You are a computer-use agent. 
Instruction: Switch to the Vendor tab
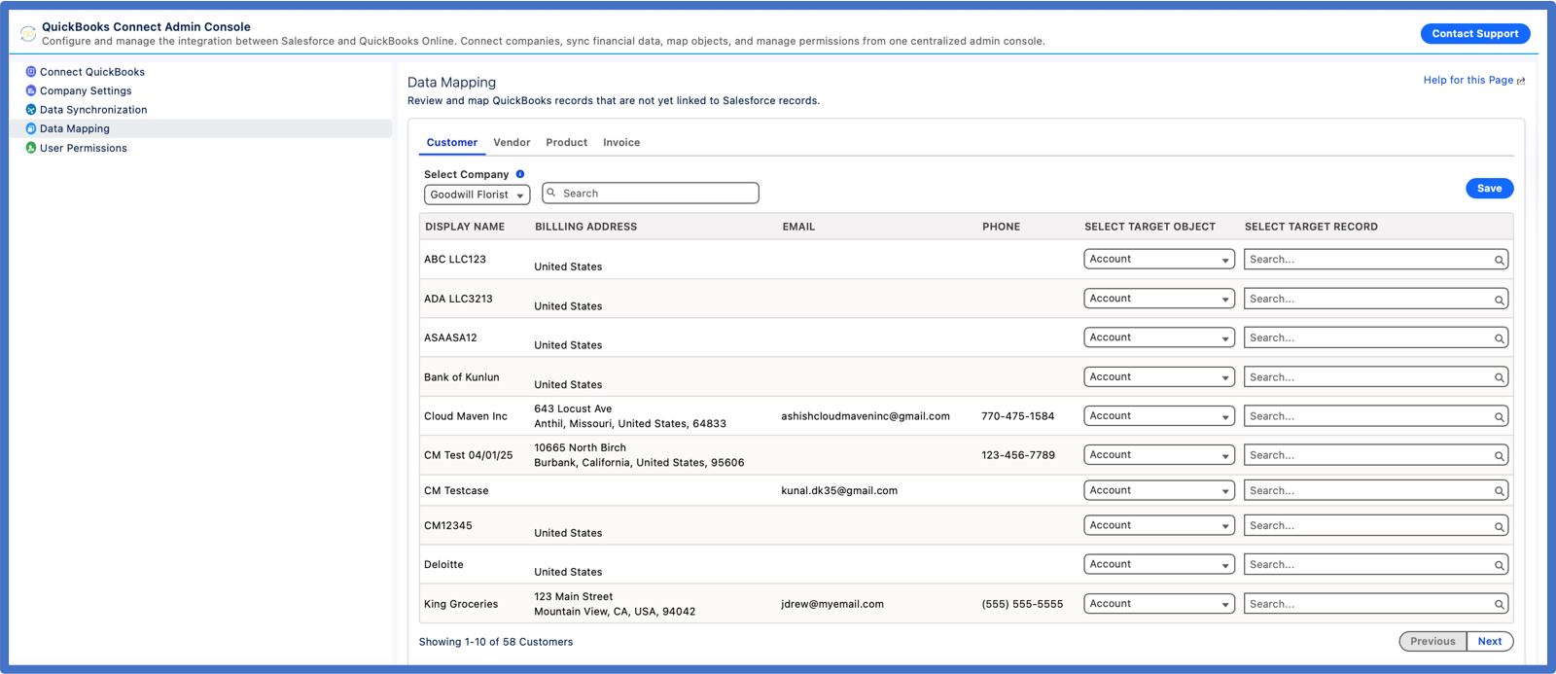[x=512, y=142]
